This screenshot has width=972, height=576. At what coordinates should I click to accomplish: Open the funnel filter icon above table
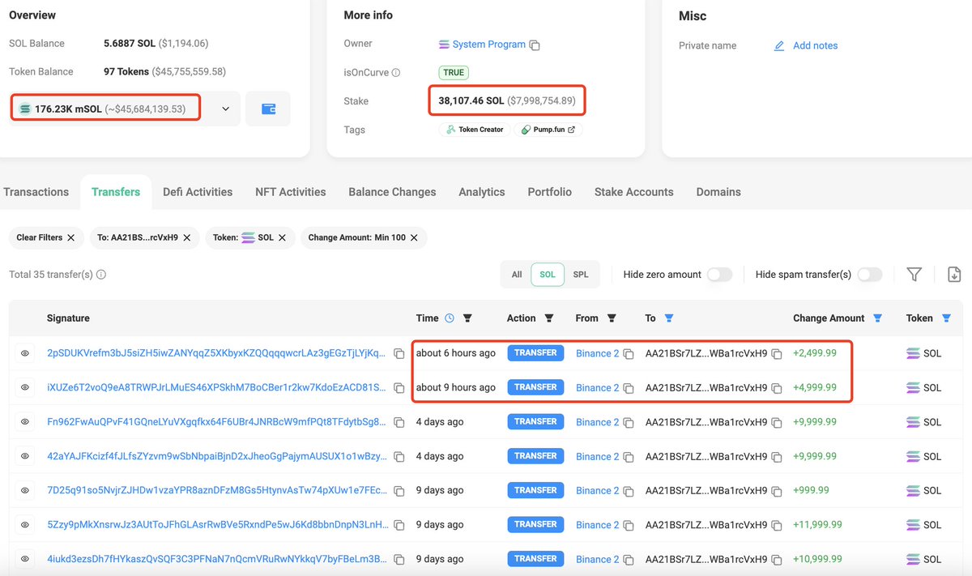914,275
